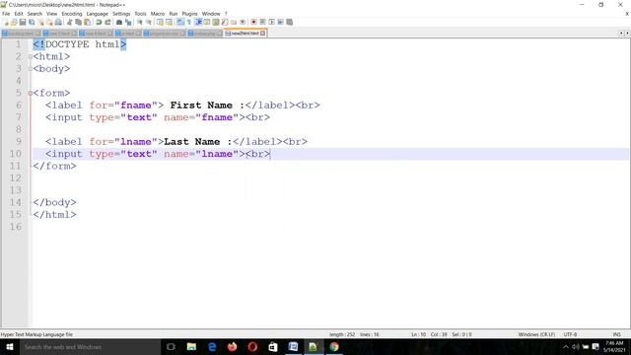This screenshot has height=355, width=631.
Task: Toggle Show All Characters icon
Action: (x=189, y=22)
